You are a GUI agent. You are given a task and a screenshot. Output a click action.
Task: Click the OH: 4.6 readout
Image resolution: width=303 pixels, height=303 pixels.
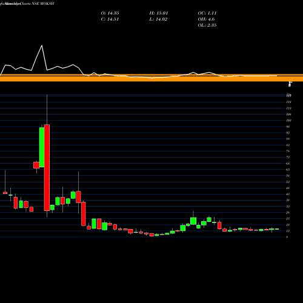[206, 19]
